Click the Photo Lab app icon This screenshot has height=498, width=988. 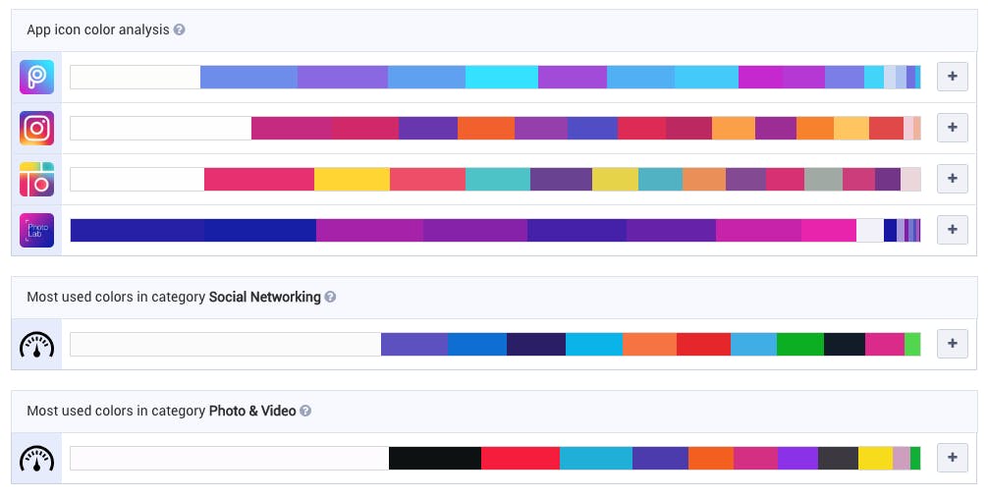tap(36, 231)
